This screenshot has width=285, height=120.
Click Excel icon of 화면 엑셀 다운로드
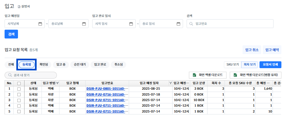pos(194,75)
